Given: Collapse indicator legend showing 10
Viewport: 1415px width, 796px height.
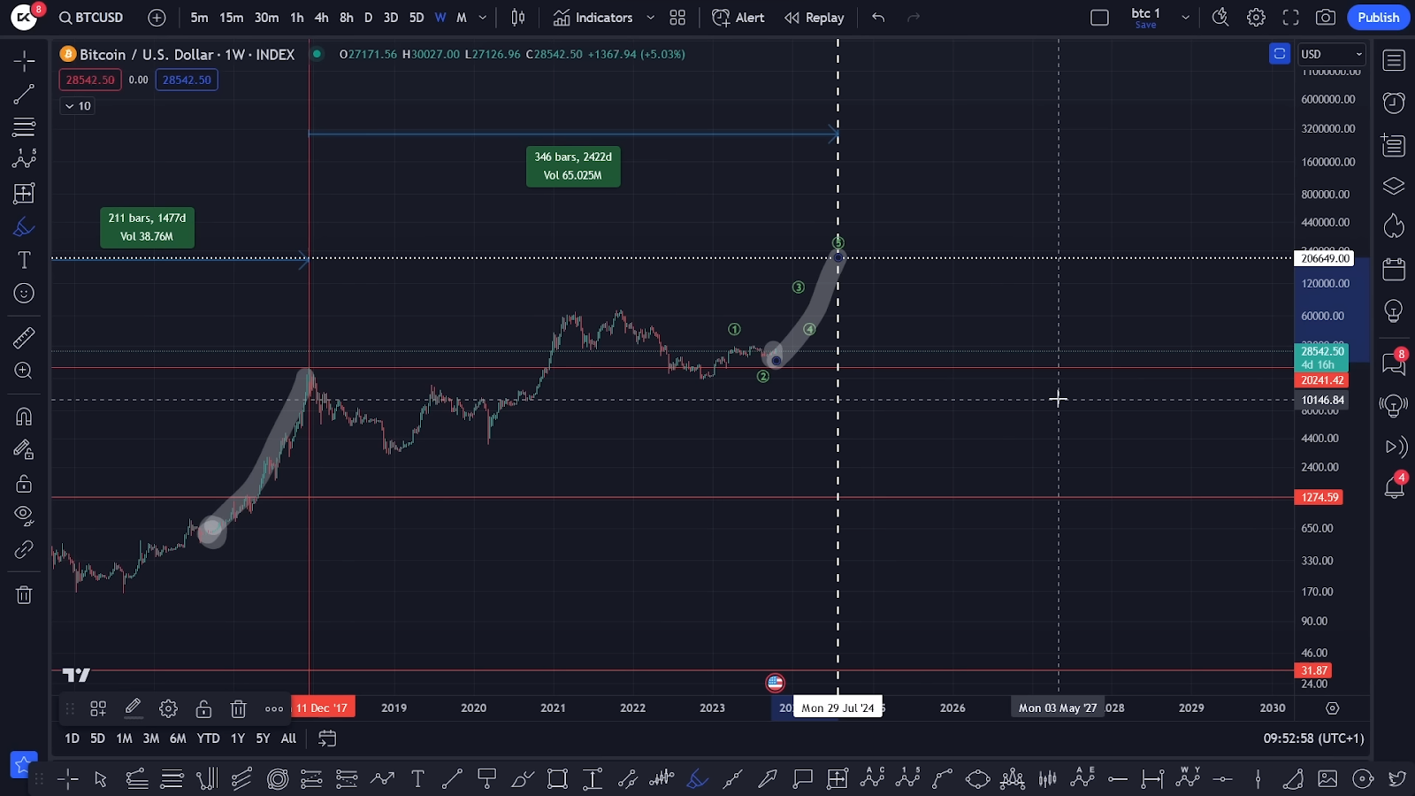Looking at the screenshot, I should 78,106.
